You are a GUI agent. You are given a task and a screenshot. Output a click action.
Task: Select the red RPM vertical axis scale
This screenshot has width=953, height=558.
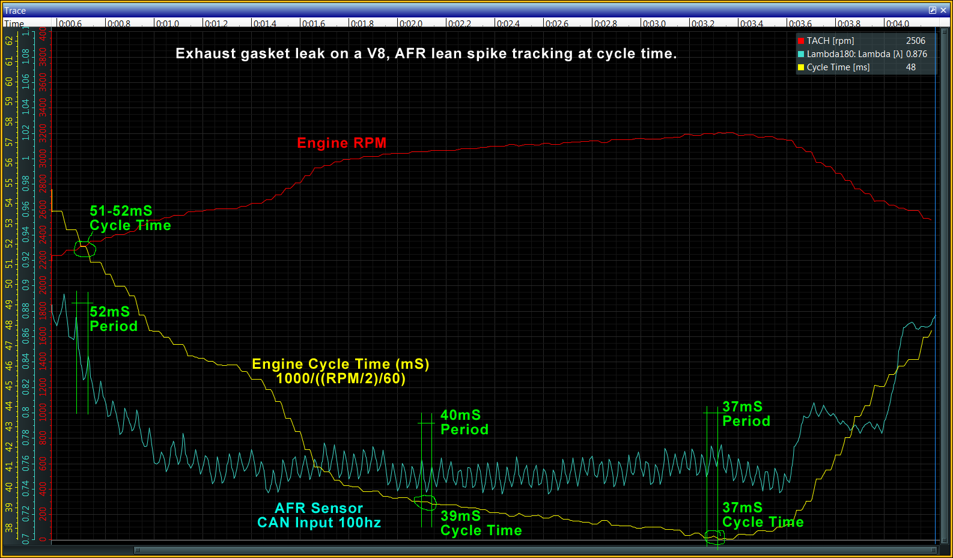click(43, 282)
